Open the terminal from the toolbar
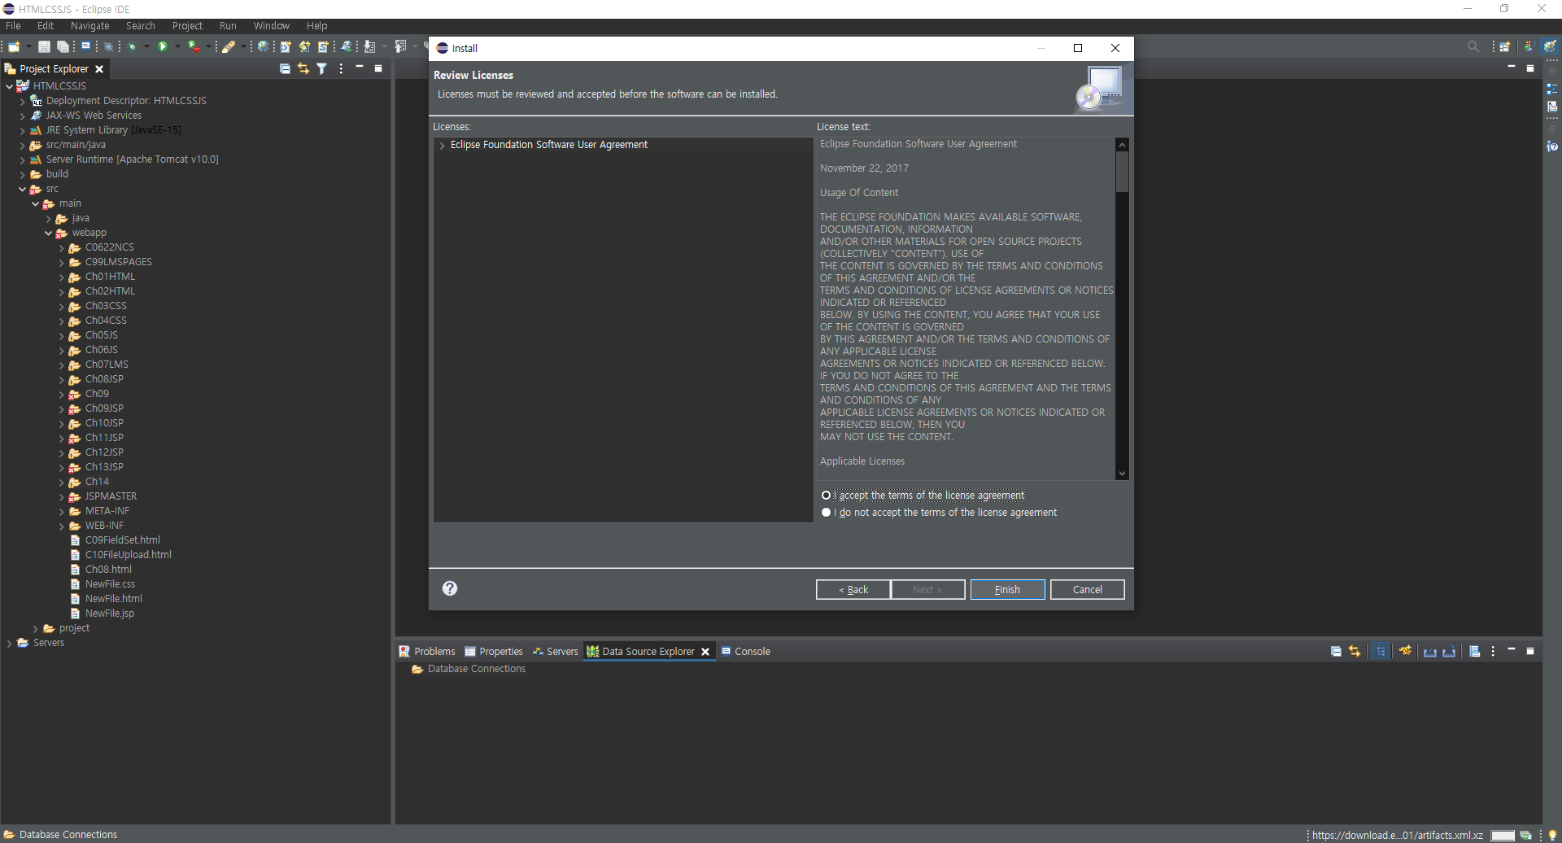 tap(85, 46)
